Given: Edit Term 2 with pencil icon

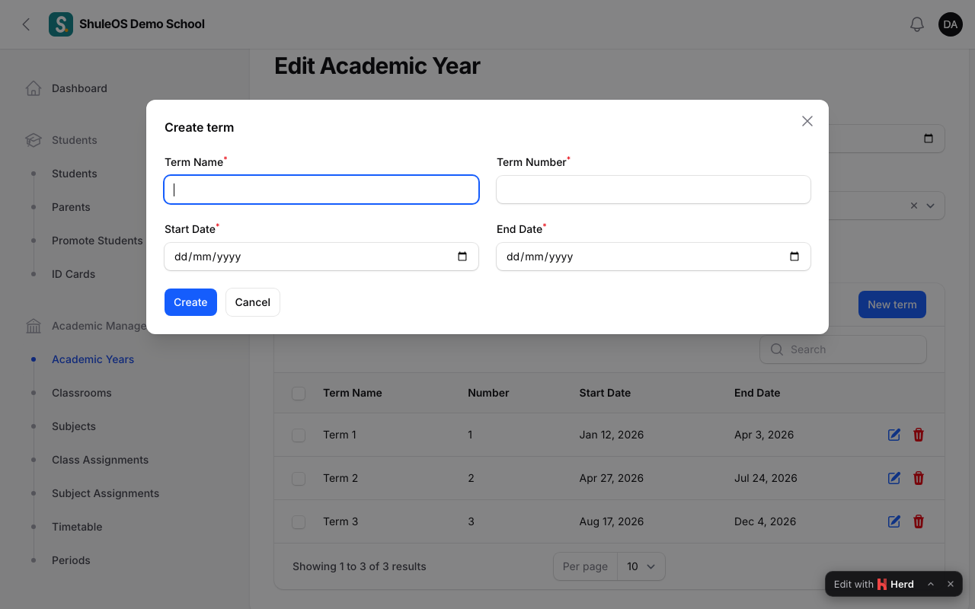Looking at the screenshot, I should coord(894,478).
